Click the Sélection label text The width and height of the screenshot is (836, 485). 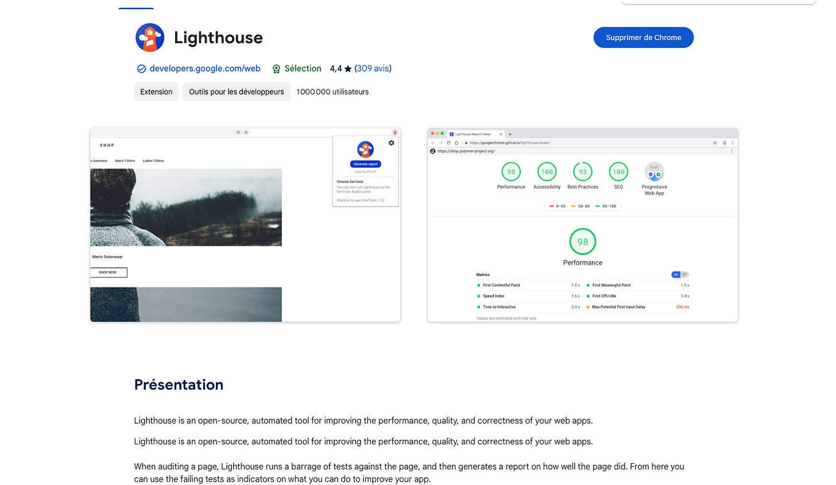click(303, 68)
